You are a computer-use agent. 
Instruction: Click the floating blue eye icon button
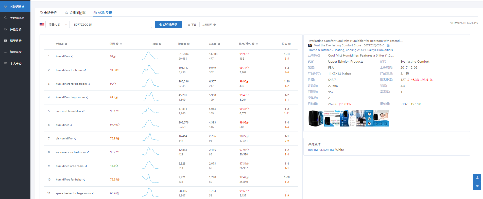coord(477,186)
